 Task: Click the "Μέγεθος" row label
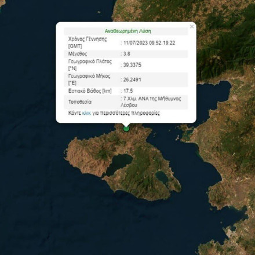click(78, 54)
